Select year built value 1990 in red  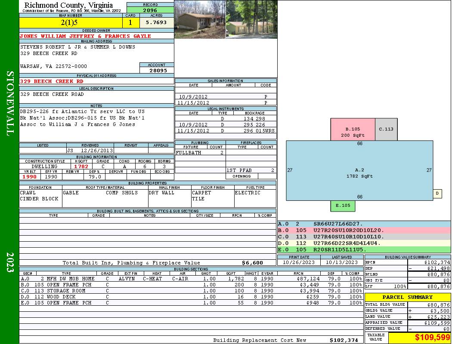(x=29, y=177)
